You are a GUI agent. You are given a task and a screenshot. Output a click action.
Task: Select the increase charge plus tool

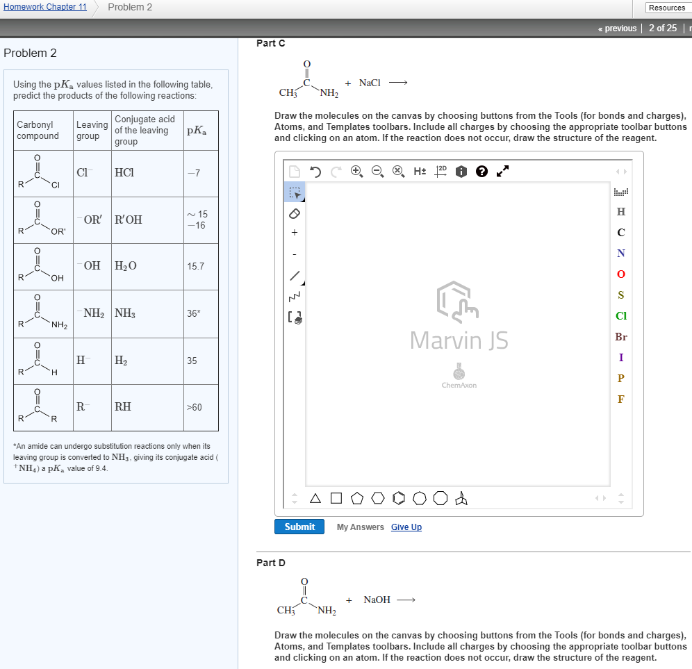coord(295,232)
